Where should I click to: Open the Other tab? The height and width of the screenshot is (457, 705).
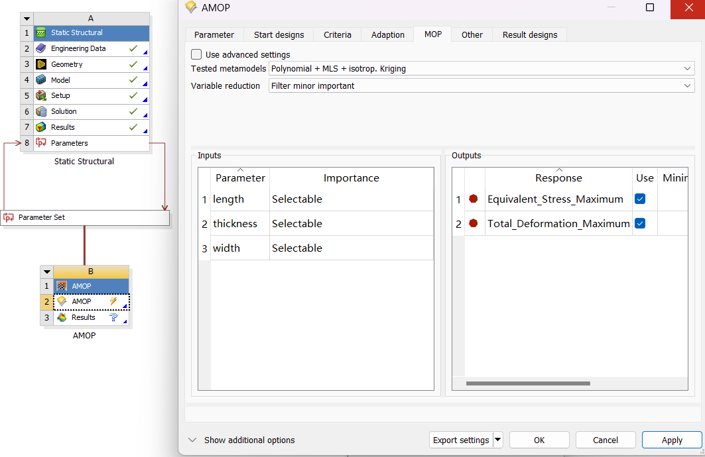(472, 34)
